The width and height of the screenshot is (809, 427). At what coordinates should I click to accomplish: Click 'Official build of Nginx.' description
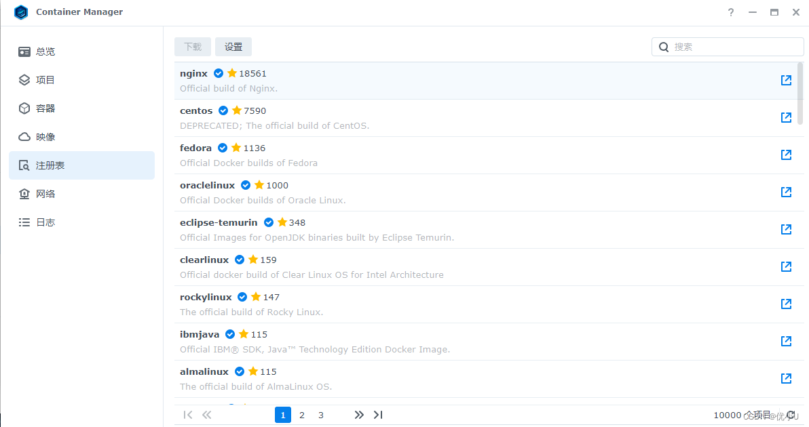229,89
